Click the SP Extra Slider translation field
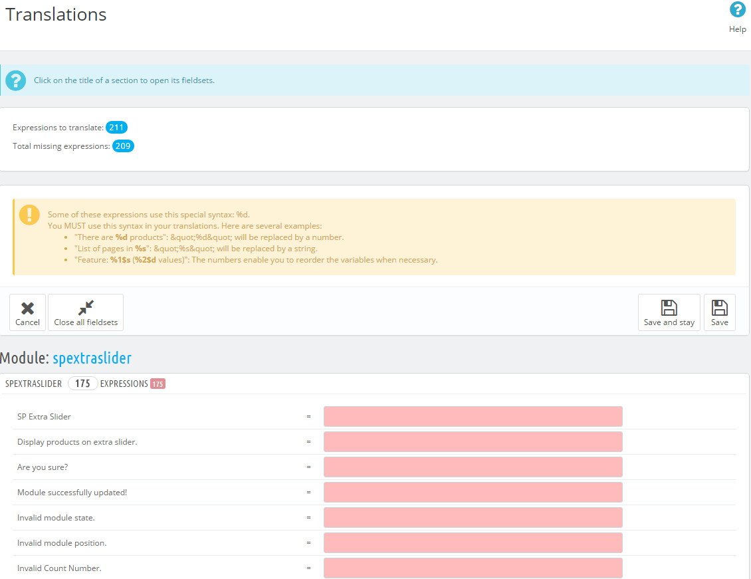Screen dimensions: 751x579 coord(473,417)
